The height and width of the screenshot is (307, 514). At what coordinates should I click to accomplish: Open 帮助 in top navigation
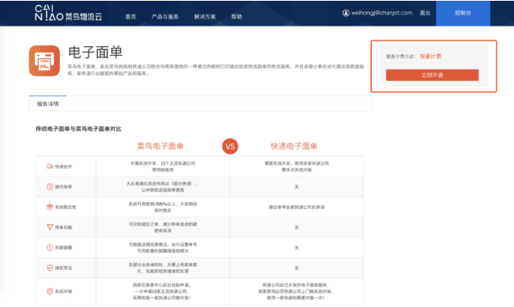tap(237, 17)
